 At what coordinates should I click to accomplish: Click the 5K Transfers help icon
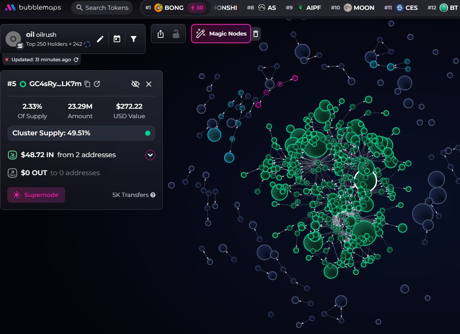tap(153, 195)
